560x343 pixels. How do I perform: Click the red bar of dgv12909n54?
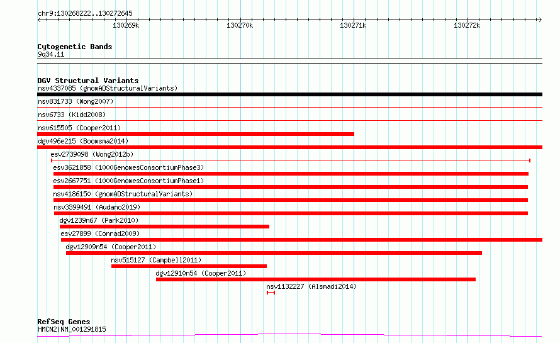click(x=274, y=253)
